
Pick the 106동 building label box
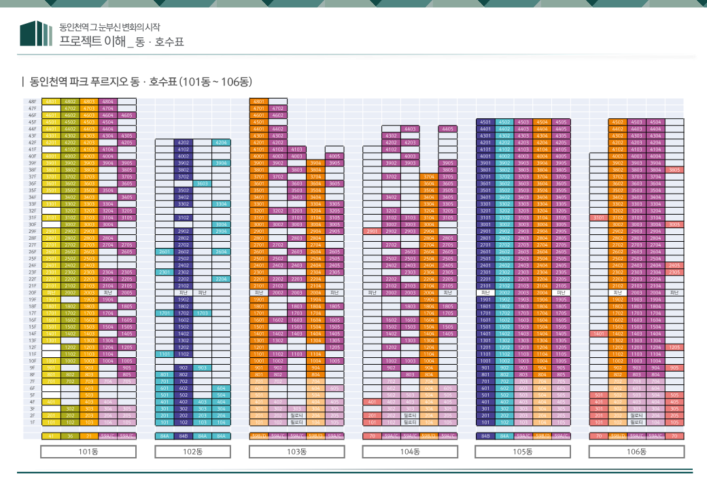tap(636, 452)
